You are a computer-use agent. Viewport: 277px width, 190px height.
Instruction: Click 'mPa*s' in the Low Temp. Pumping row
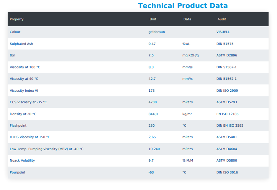187,149
